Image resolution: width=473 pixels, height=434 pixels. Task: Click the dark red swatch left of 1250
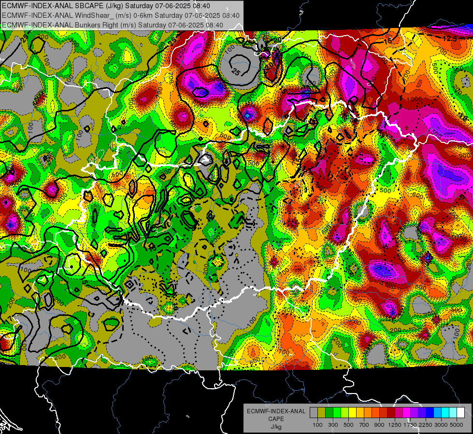pos(391,413)
